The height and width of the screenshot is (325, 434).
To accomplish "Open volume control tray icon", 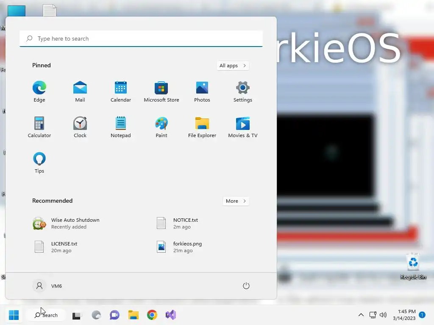I will point(383,315).
